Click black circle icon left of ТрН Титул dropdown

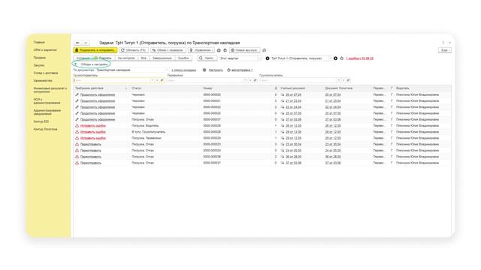pos(268,58)
